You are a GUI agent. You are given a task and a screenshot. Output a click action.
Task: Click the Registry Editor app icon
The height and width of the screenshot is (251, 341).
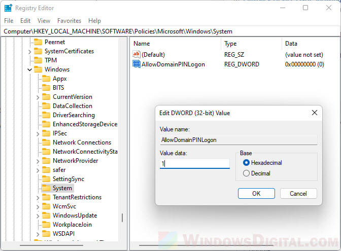8,8
